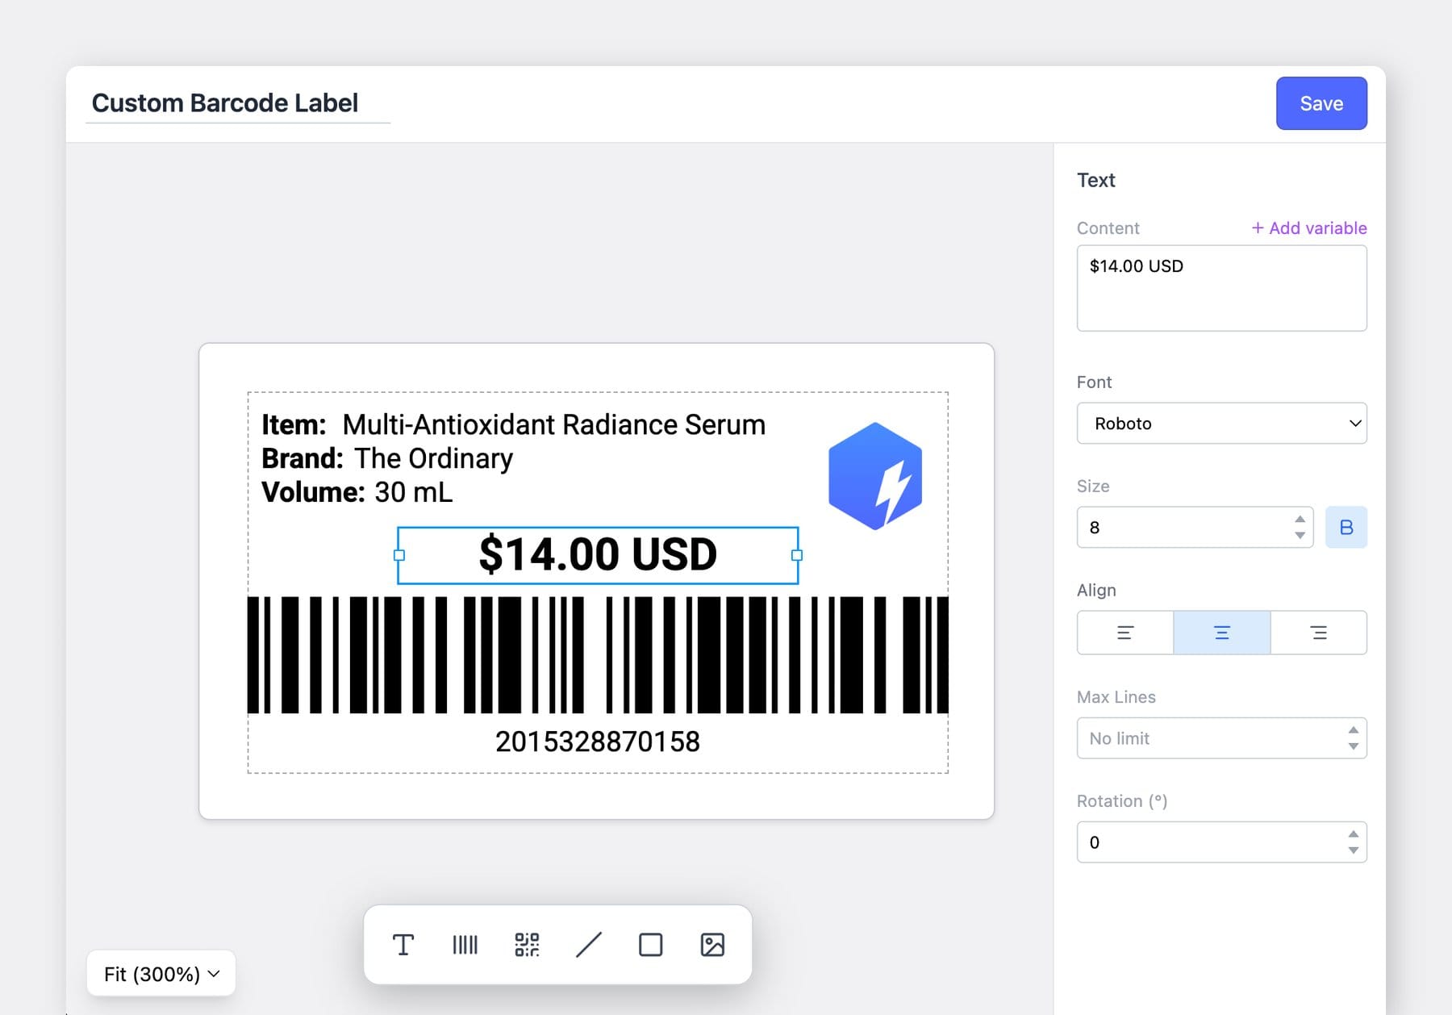Screen dimensions: 1452x1015
Task: Open the zoom level Fit dropdown
Action: (160, 974)
